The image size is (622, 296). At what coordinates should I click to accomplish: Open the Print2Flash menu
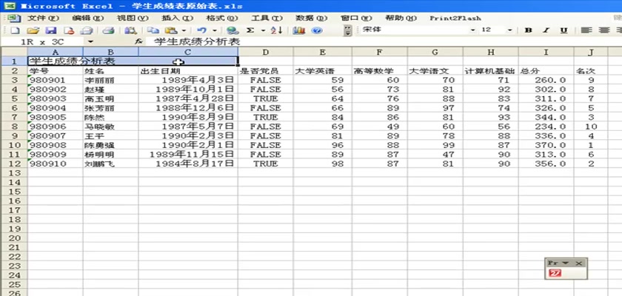(455, 18)
